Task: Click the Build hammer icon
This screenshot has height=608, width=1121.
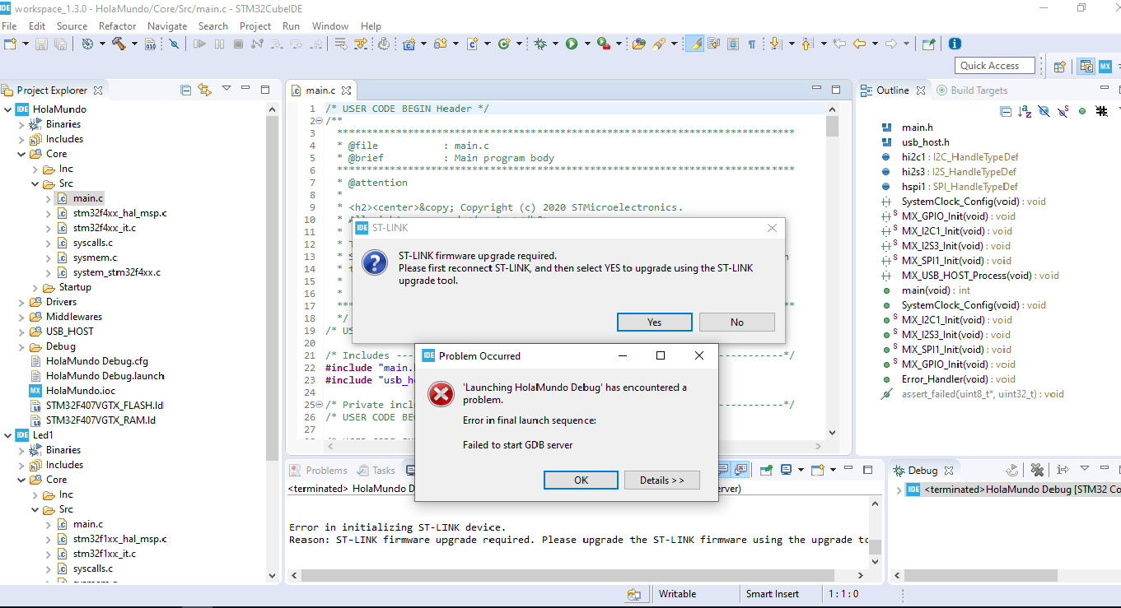Action: click(119, 44)
